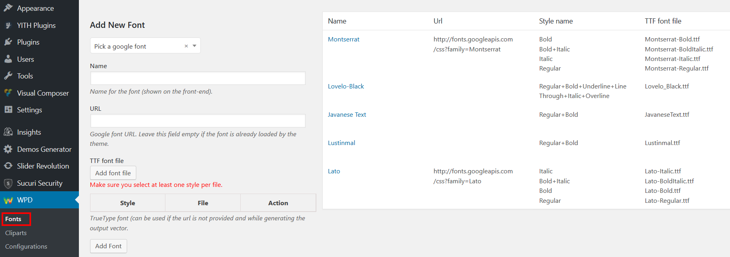Expand the Pick a google font dropdown

tap(194, 46)
